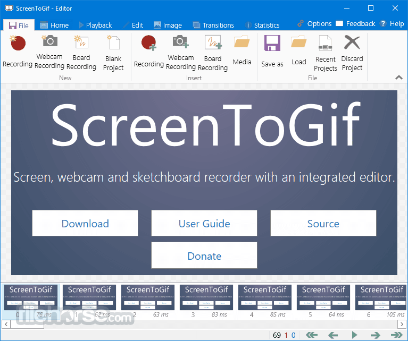Select frame 4 thumbnail with 85 ms
Image resolution: width=408 pixels, height=341 pixels.
[x=265, y=302]
